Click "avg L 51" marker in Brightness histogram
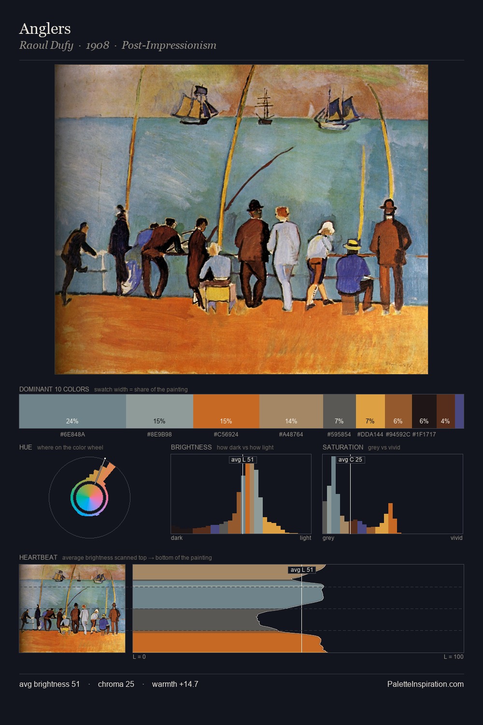This screenshot has width=483, height=725. [x=242, y=460]
